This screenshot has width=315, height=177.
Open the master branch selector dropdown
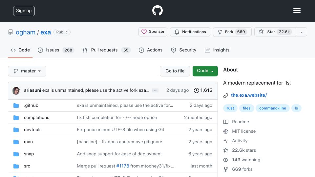[27, 71]
